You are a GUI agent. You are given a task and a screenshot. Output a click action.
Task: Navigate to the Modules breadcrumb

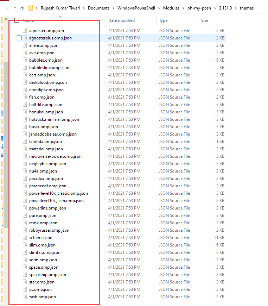tap(171, 8)
